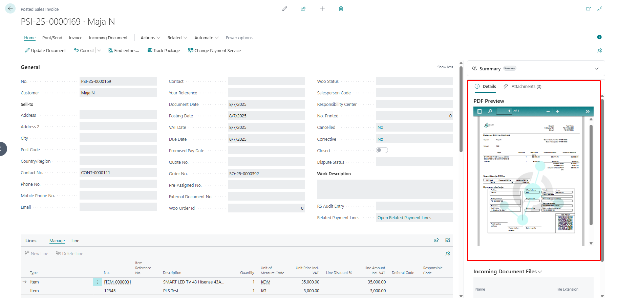Click Item type in first line row
Viewport: 618px width, 298px height.
(x=35, y=282)
